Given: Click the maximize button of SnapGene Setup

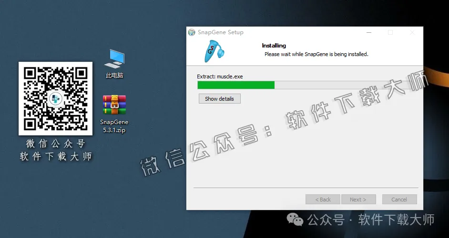Looking at the screenshot, I should click(390, 32).
